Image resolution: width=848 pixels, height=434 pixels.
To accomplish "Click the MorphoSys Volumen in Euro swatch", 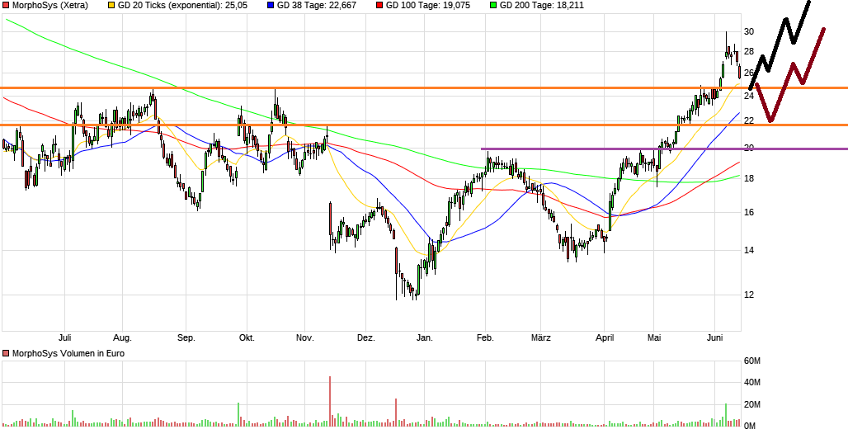I will (7, 354).
